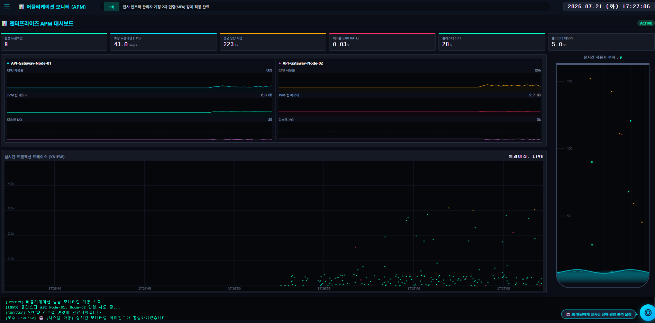Click the API-Gateway-Node-02 status dot

280,64
